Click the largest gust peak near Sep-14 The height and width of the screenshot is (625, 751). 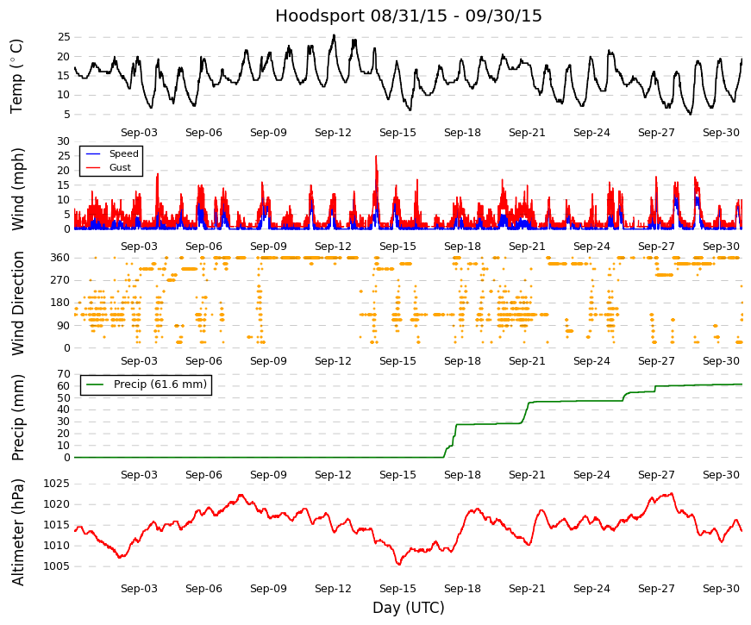pyautogui.click(x=377, y=157)
